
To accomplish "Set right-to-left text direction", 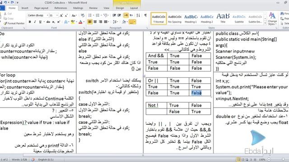I will coord(131,15).
